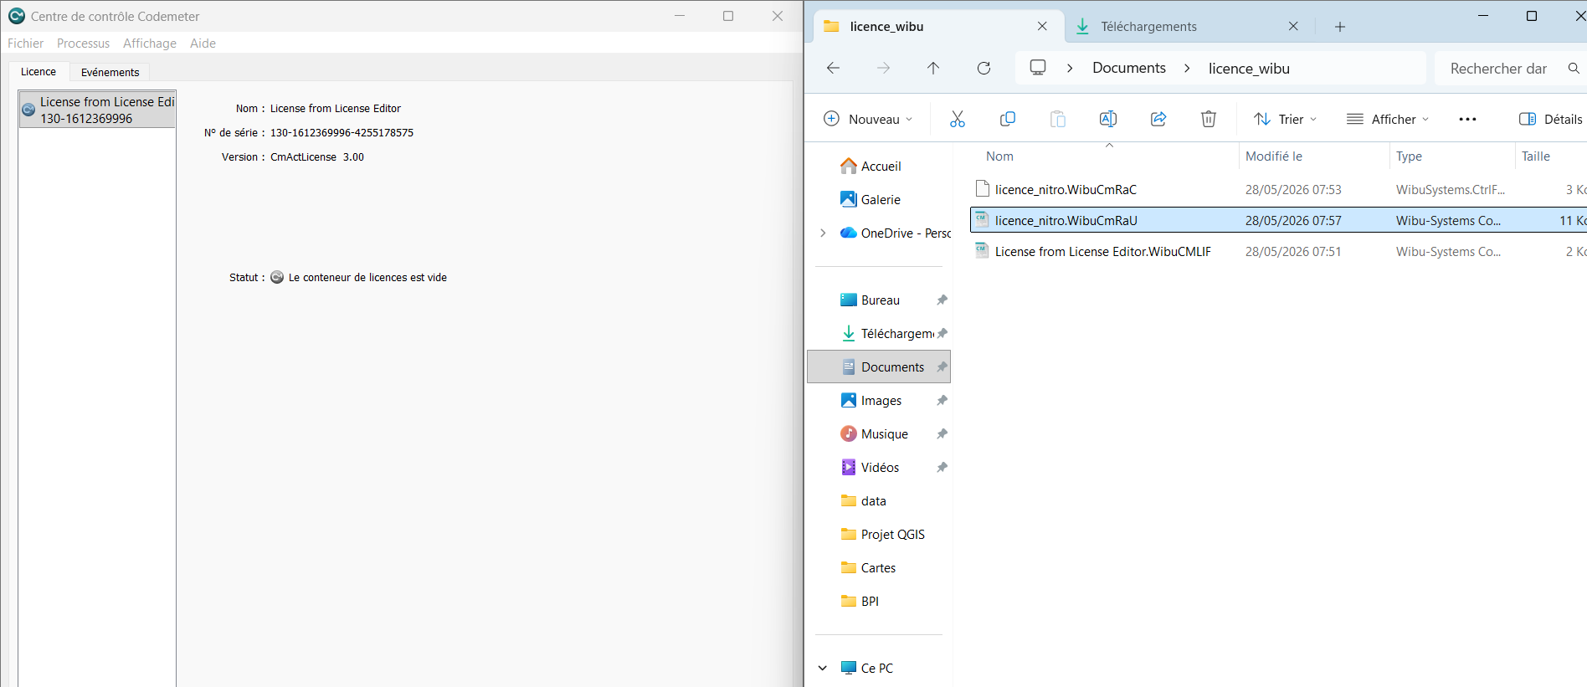The height and width of the screenshot is (687, 1587).
Task: Click the Galerie icon in sidebar
Action: tap(849, 199)
